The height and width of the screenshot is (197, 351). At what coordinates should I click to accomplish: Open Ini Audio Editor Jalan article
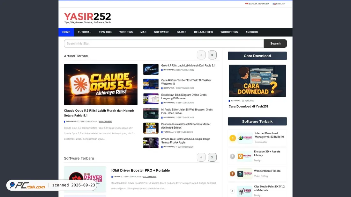click(187, 111)
